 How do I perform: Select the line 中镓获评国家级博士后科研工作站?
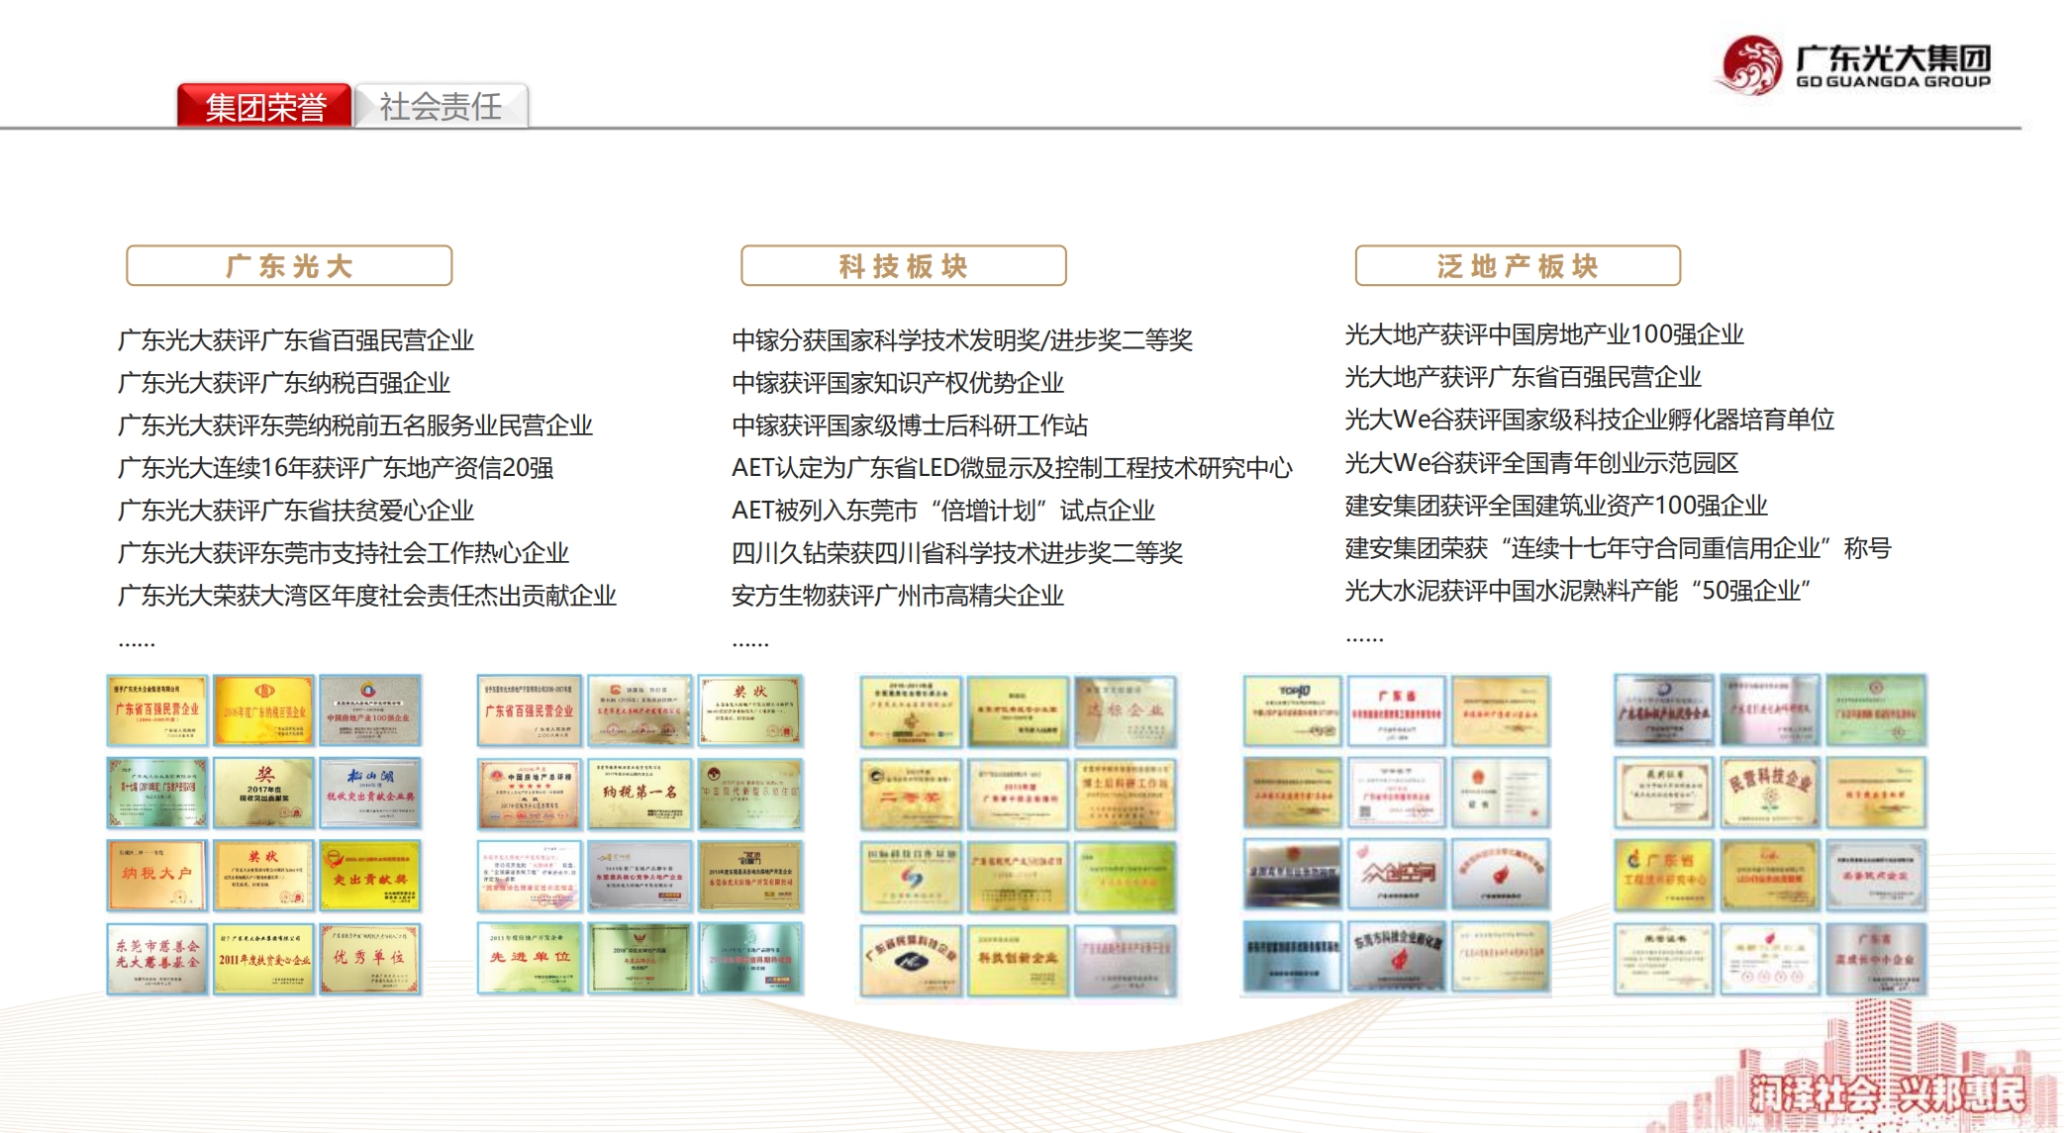(910, 425)
